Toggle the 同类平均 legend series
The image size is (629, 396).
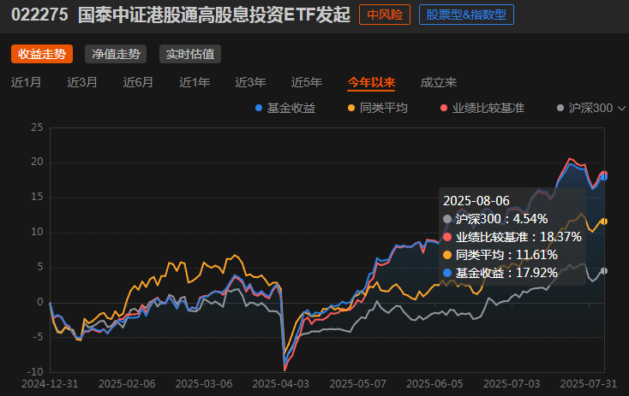378,108
